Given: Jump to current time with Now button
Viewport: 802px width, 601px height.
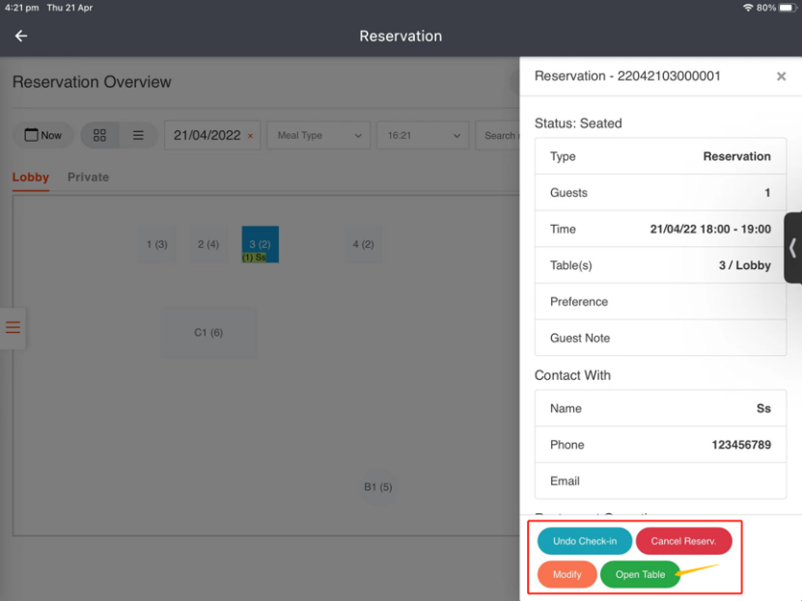Looking at the screenshot, I should tap(43, 136).
